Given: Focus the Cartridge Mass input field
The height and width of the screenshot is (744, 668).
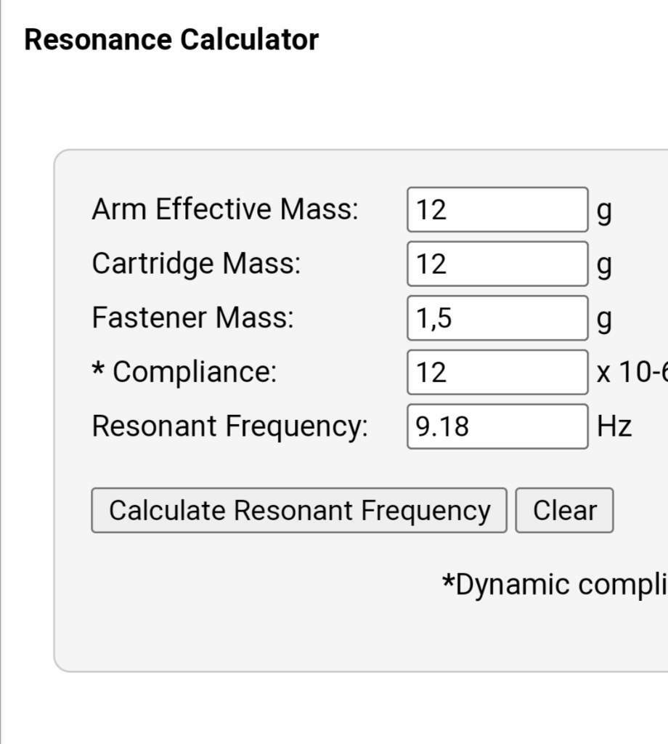Looking at the screenshot, I should tap(497, 263).
